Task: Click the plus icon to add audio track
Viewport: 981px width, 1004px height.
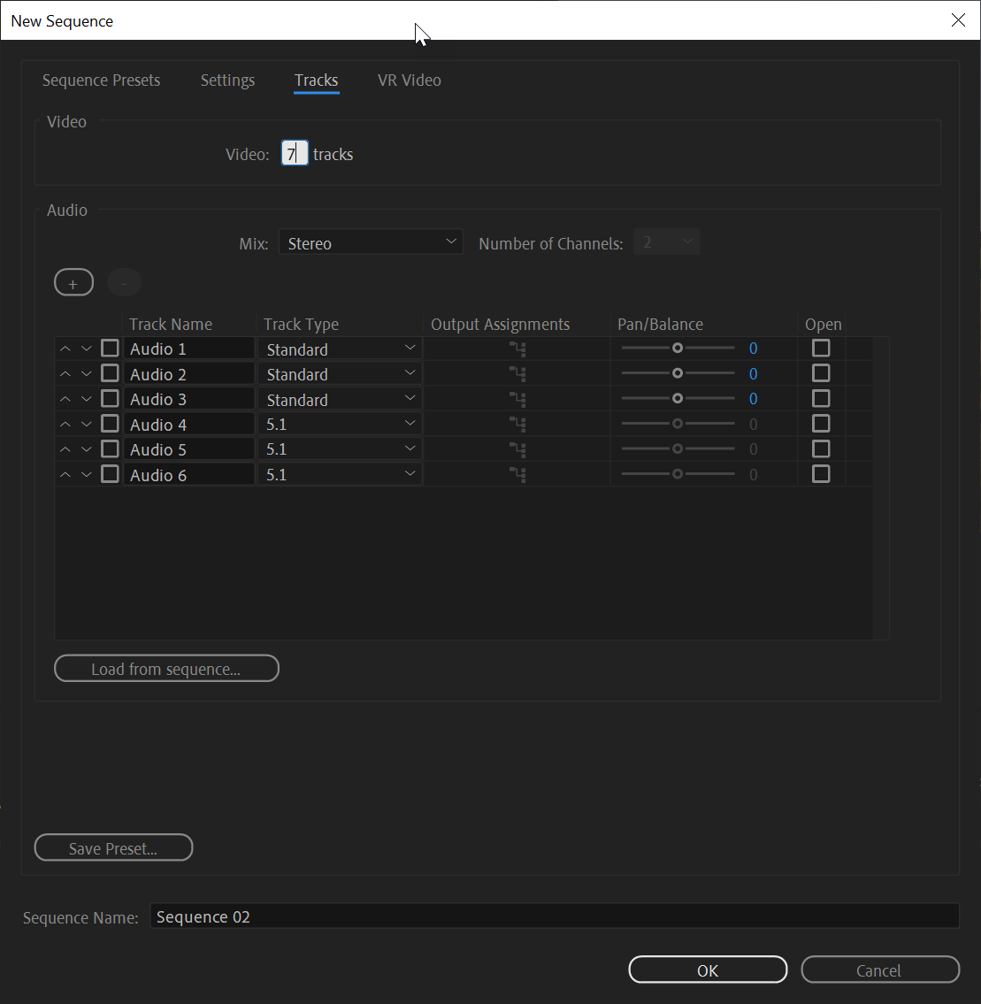Action: [73, 281]
